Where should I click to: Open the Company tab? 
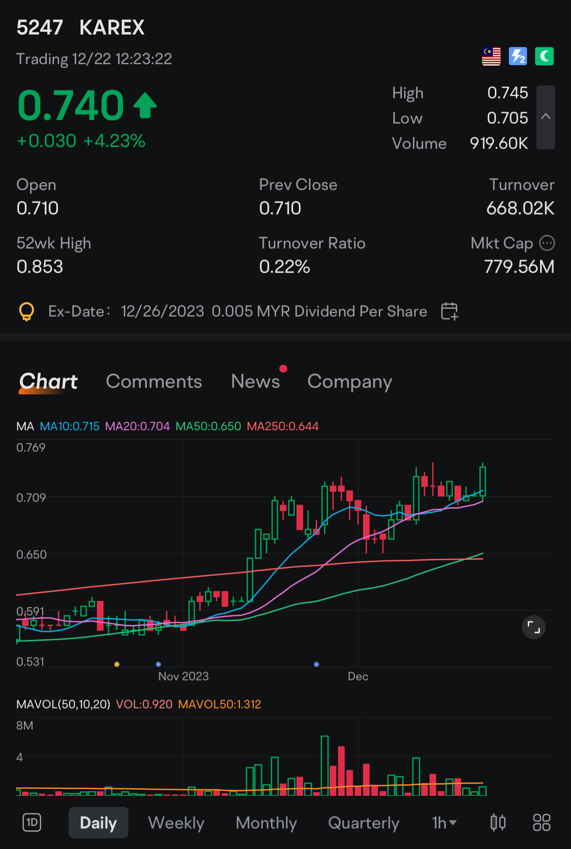[350, 382]
